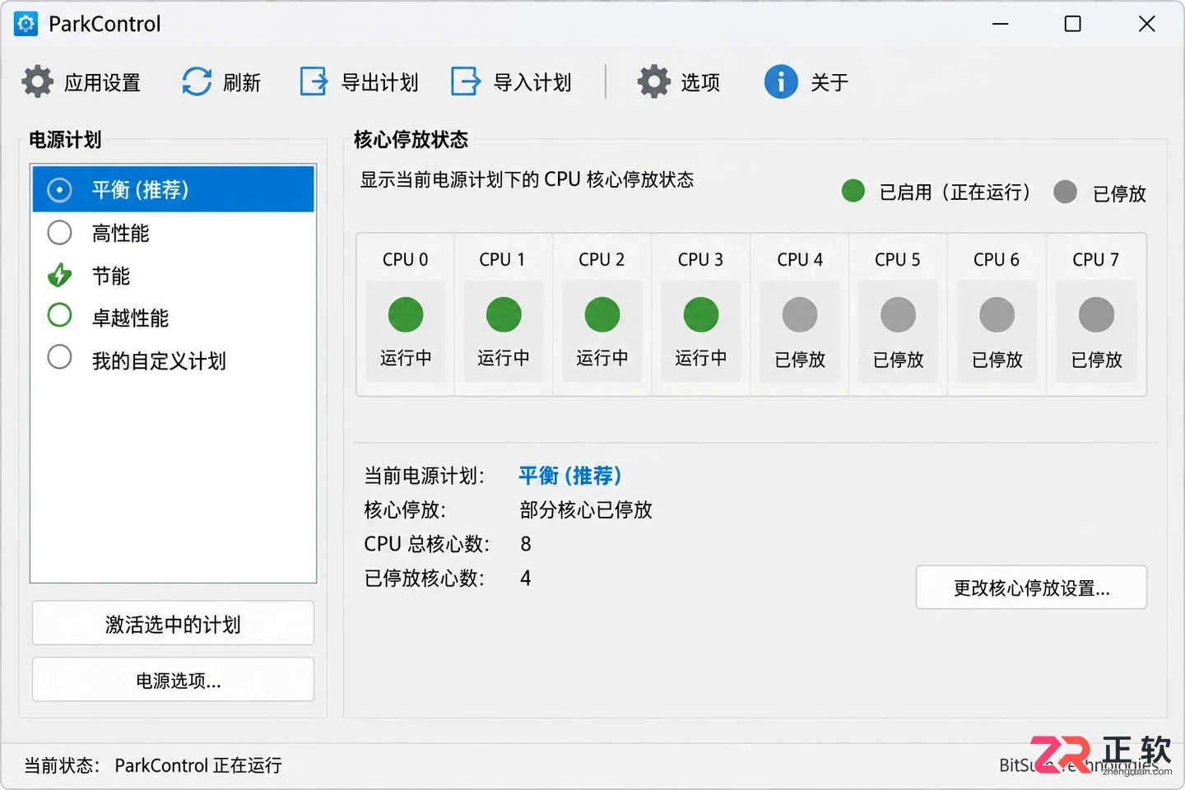Click the blue 关于 info icon
This screenshot has height=790, width=1185.
click(781, 81)
